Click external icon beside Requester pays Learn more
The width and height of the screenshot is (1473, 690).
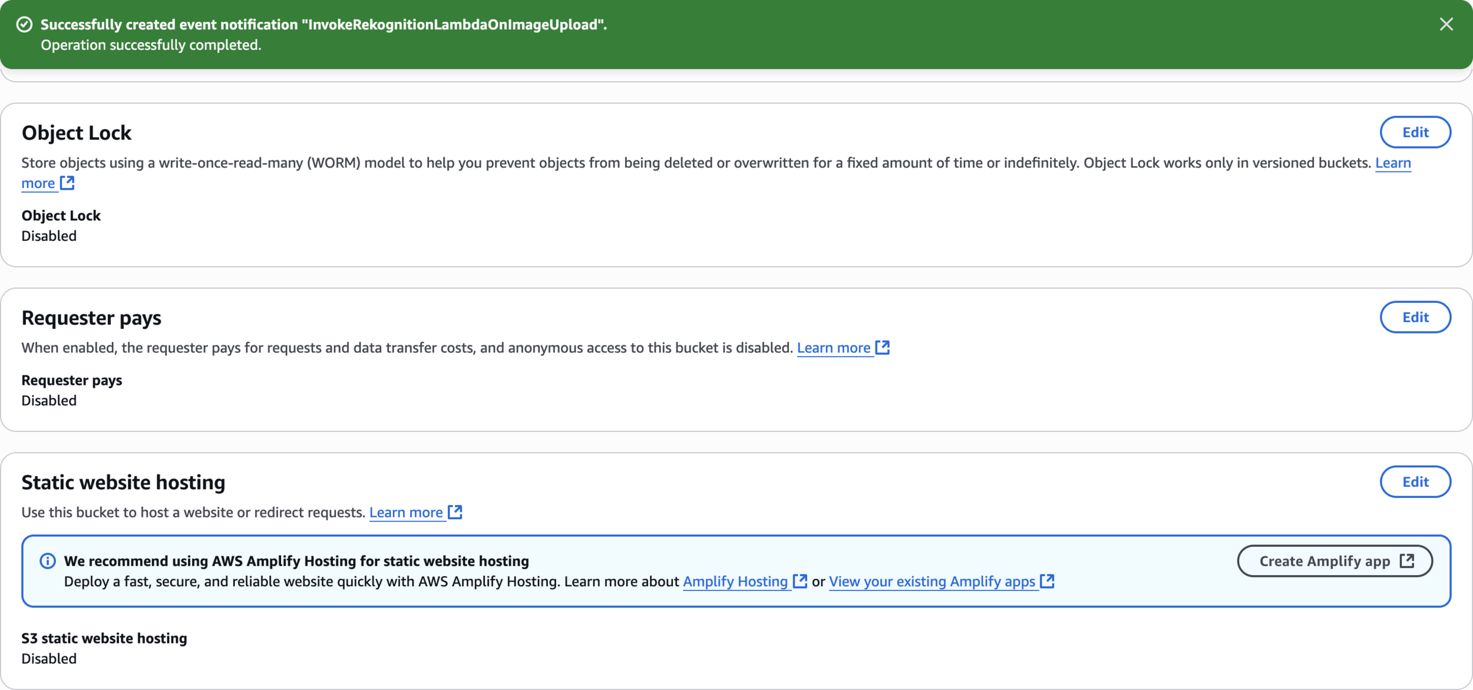(882, 347)
